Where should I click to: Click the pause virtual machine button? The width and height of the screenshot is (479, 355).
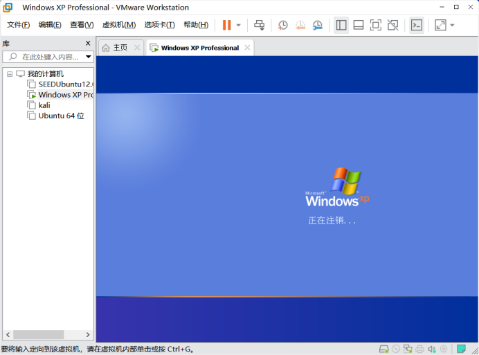(226, 25)
